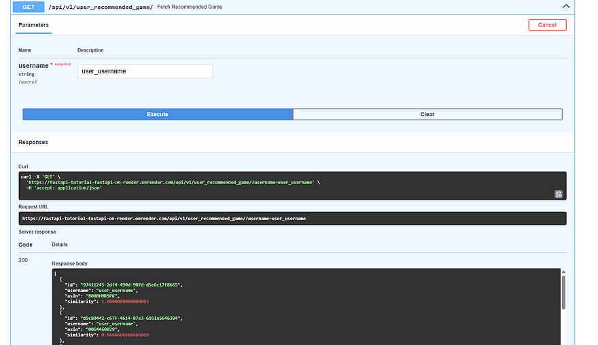Clear the response with the Clear button
Screen dimensions: 598x345
point(427,114)
